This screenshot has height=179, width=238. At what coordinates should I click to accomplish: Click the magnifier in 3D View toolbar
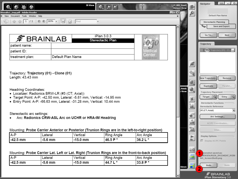tap(9, 7)
